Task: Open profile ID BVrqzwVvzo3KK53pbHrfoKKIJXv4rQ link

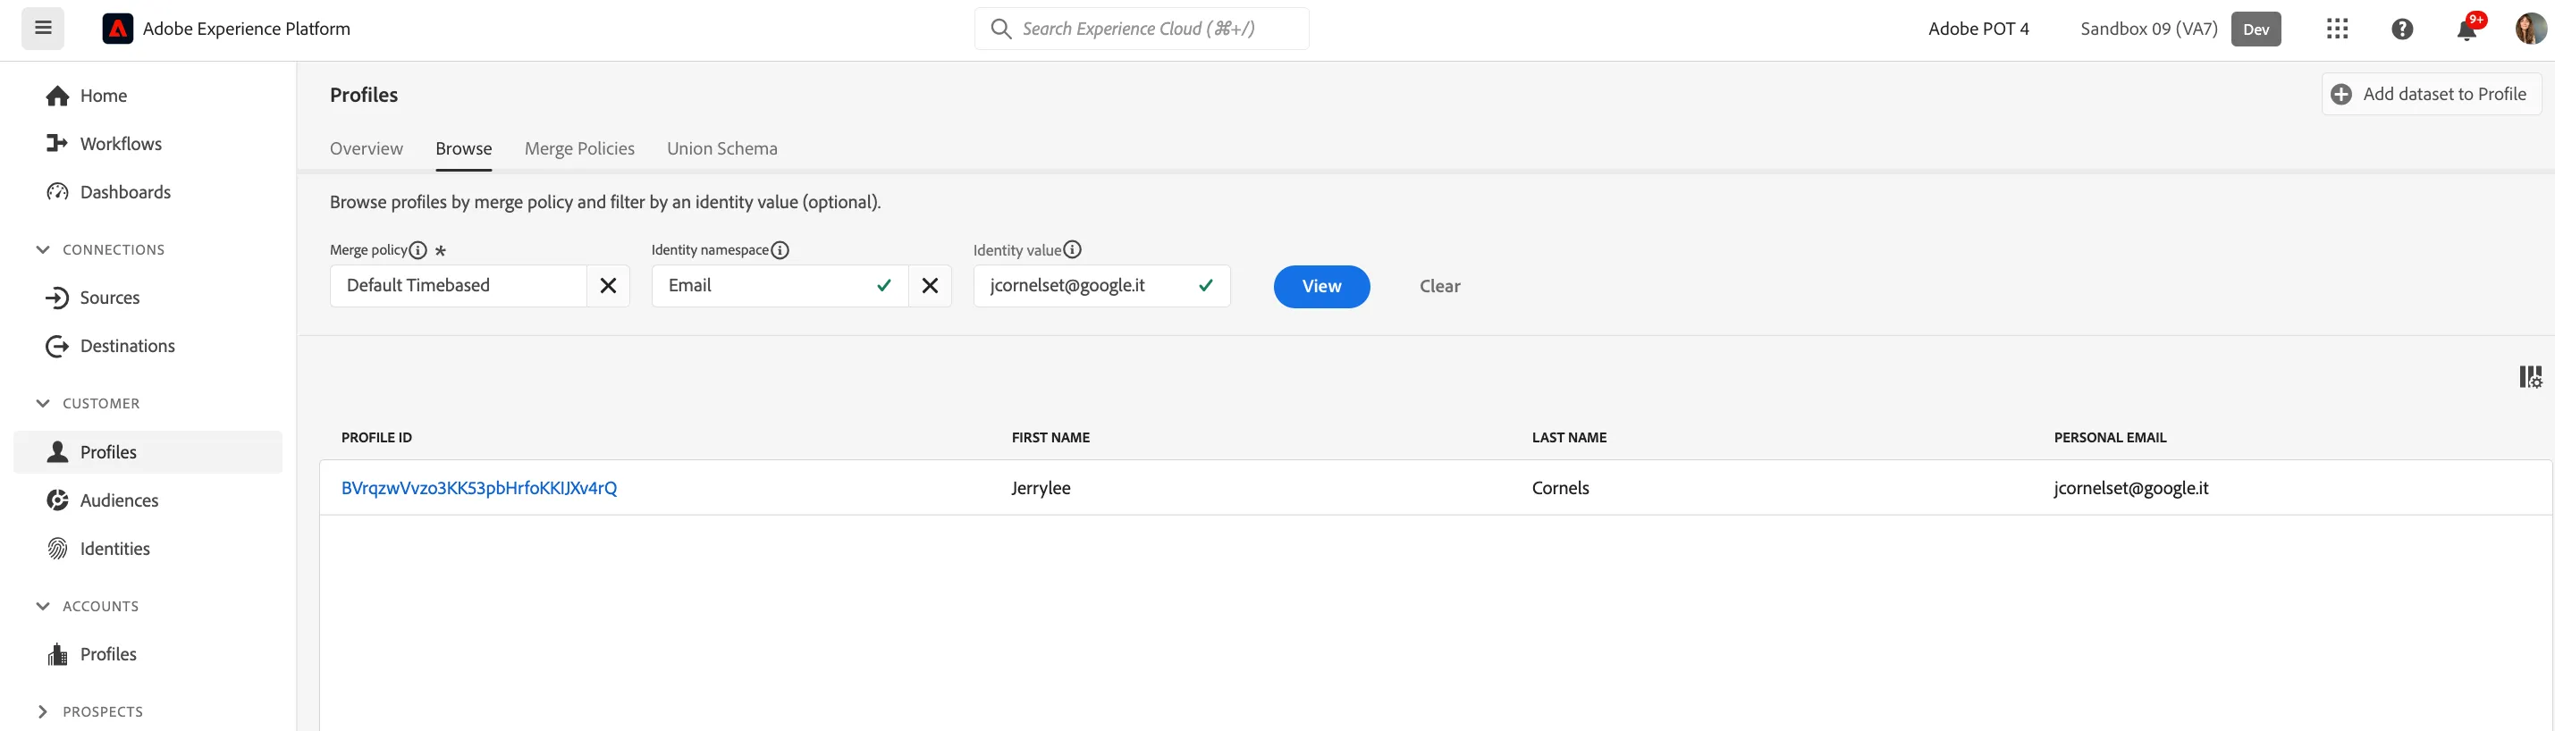Action: point(479,488)
